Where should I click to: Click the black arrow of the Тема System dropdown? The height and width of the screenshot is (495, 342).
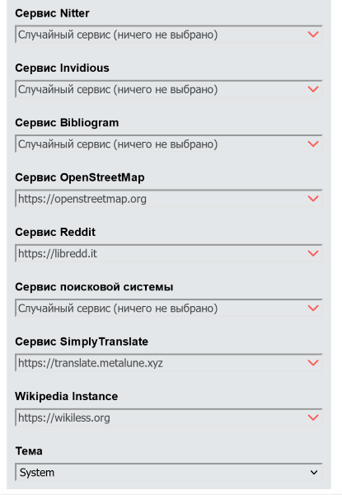click(314, 472)
